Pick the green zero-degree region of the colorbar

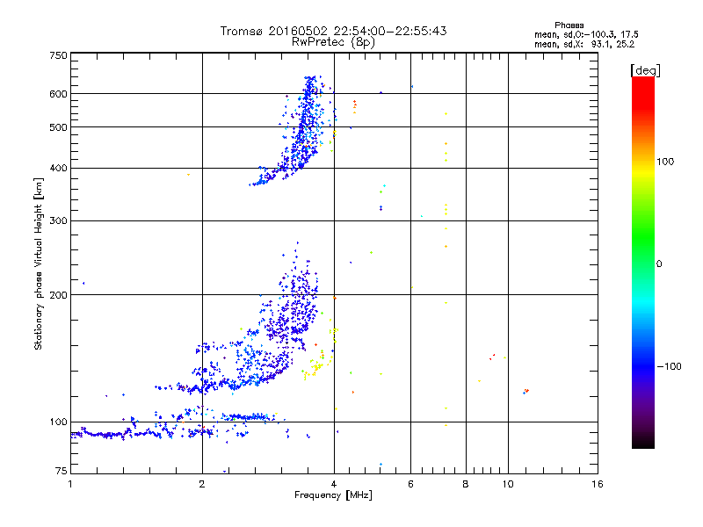click(x=643, y=263)
